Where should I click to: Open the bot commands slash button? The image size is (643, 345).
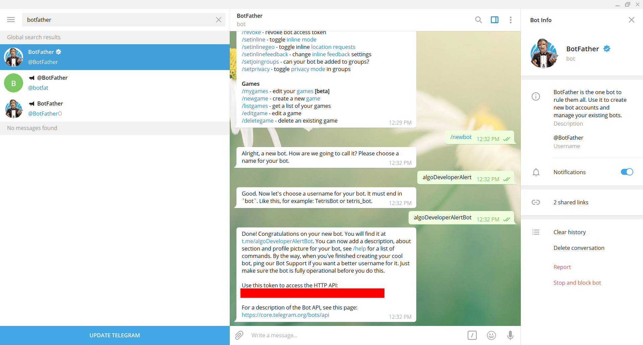point(472,335)
